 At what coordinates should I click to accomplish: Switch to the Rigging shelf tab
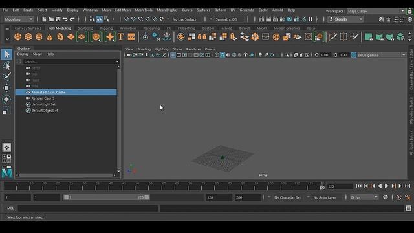pyautogui.click(x=106, y=28)
